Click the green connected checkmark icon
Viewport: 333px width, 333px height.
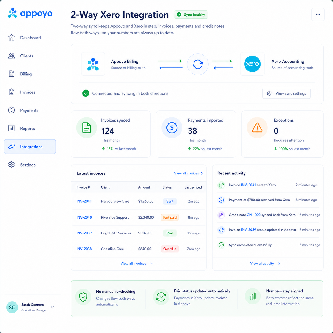86,93
